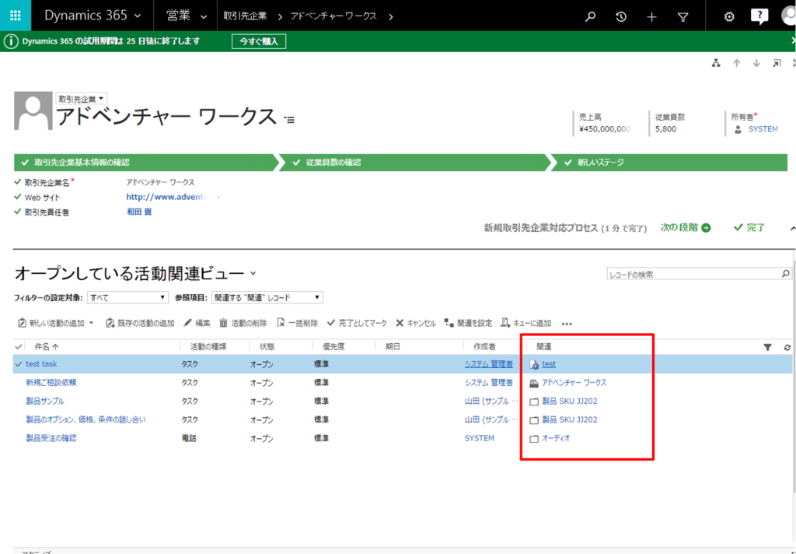Click 新しい活動の追加 toolbar button

(51, 323)
